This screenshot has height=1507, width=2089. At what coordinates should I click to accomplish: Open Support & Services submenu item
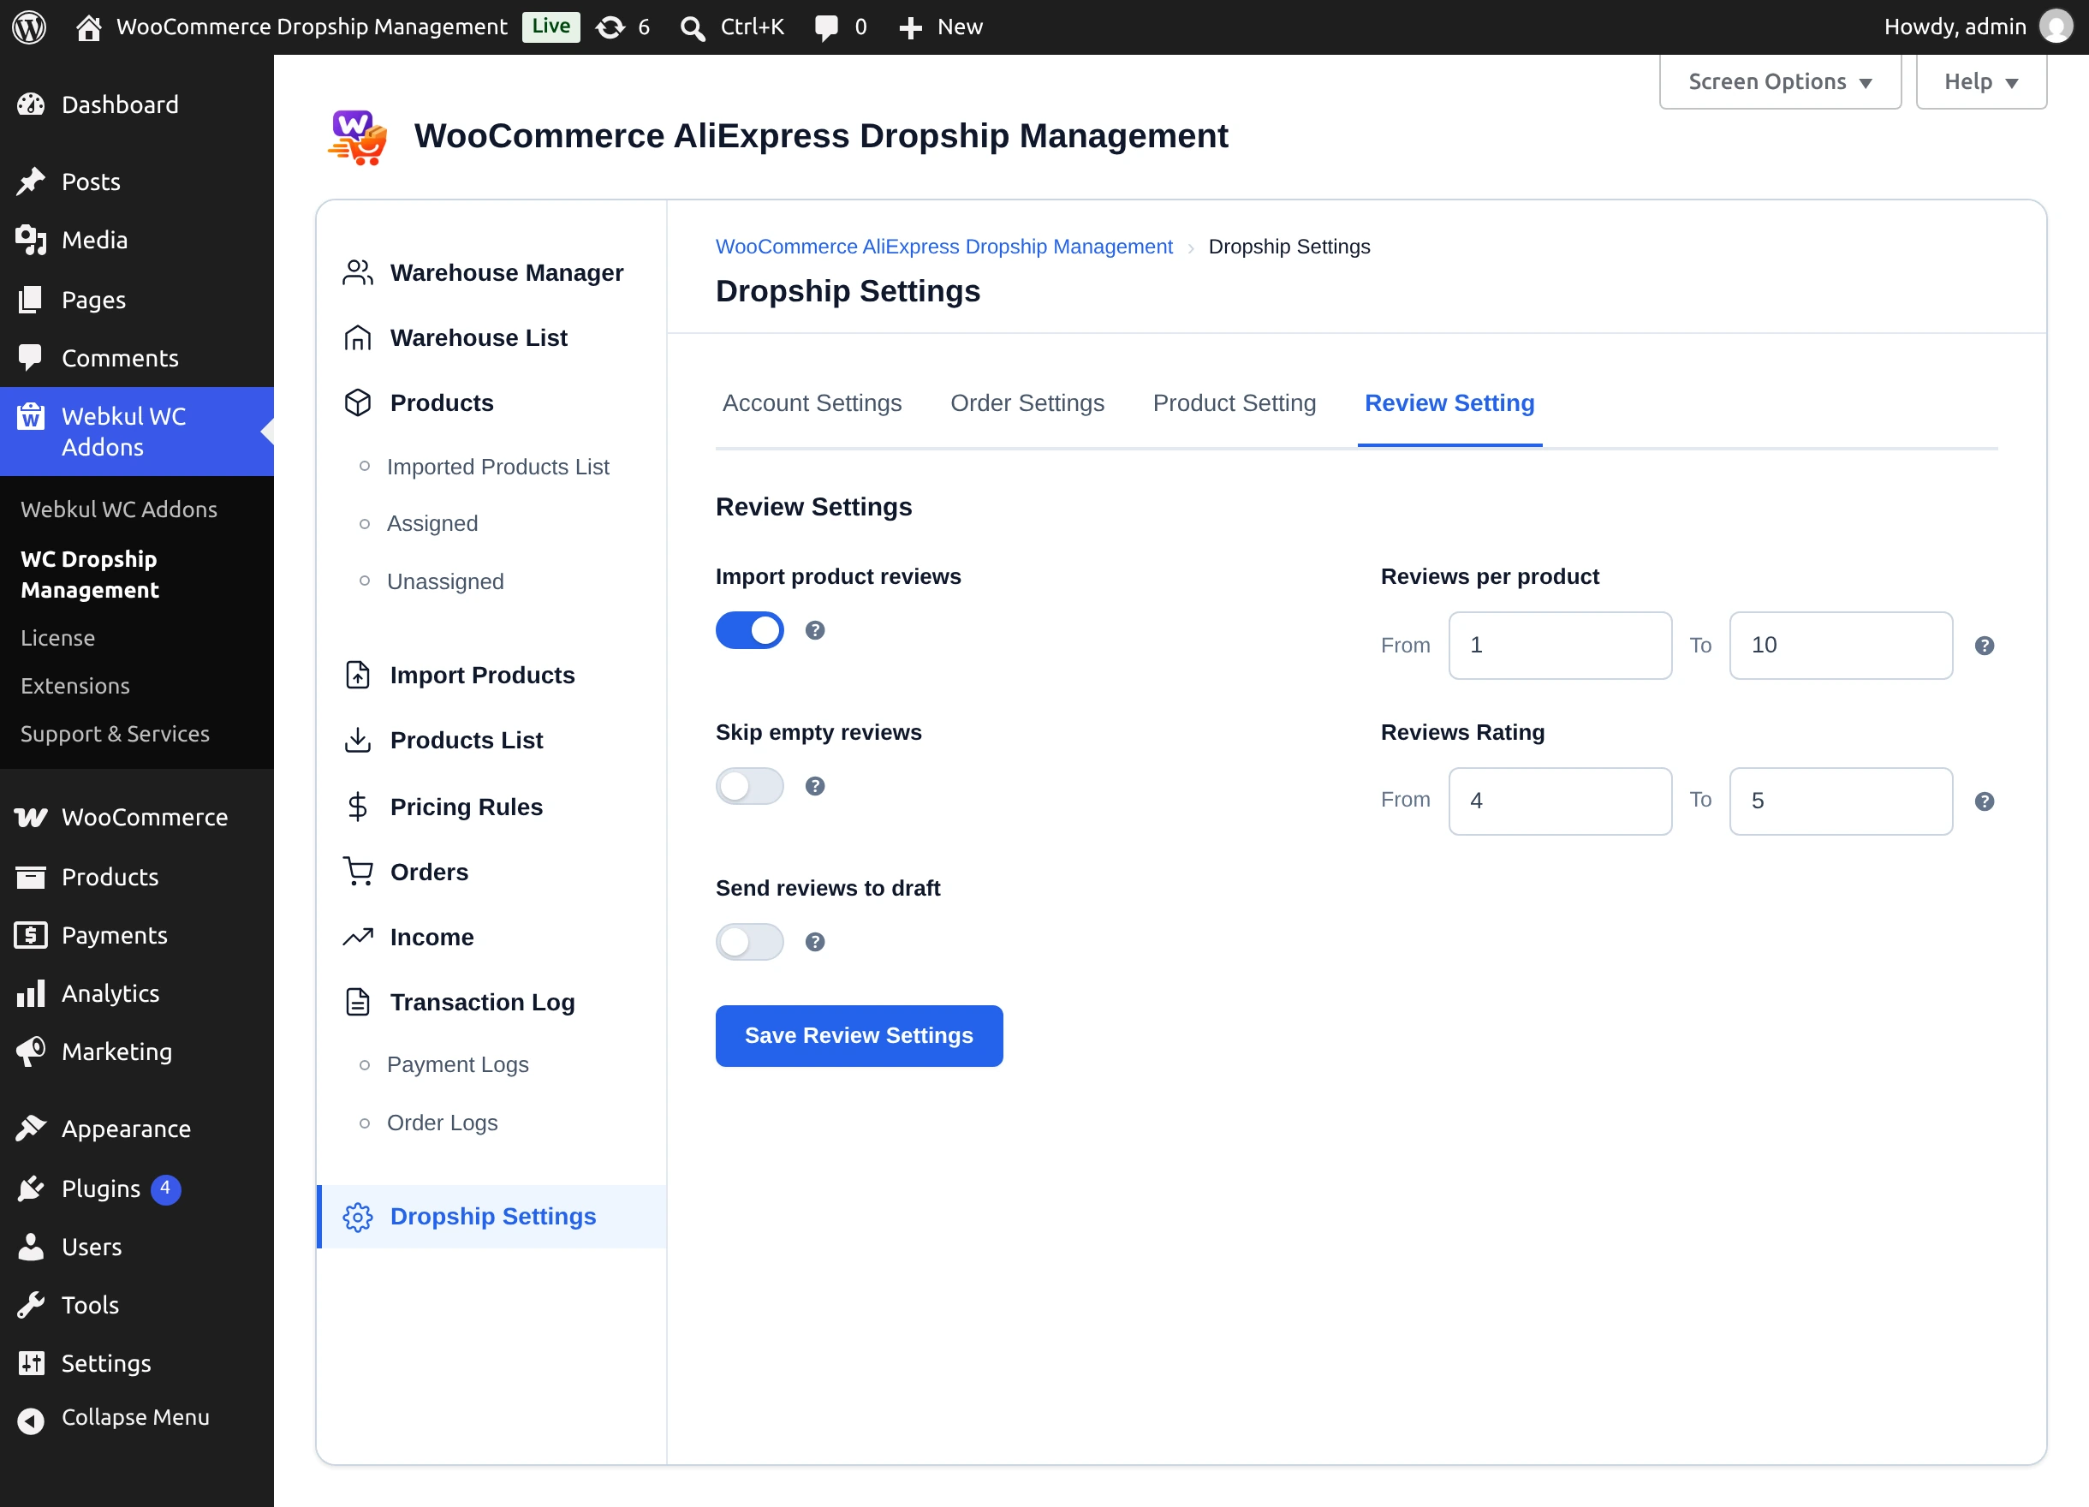coord(115,734)
